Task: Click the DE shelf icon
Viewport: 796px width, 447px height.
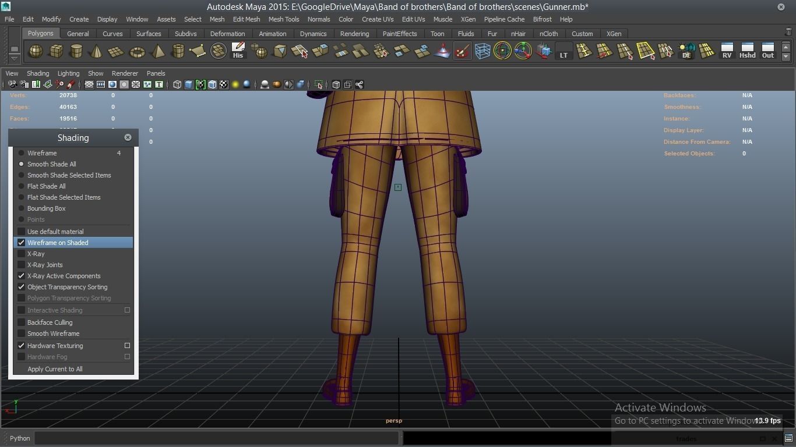Action: 686,51
